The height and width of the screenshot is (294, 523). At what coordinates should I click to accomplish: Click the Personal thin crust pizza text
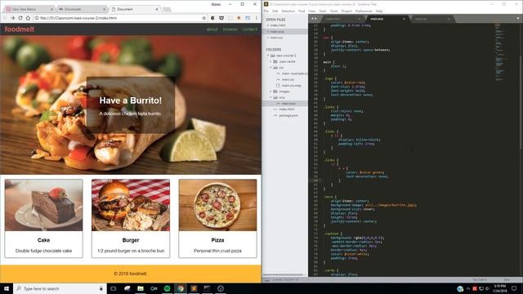[x=218, y=251]
